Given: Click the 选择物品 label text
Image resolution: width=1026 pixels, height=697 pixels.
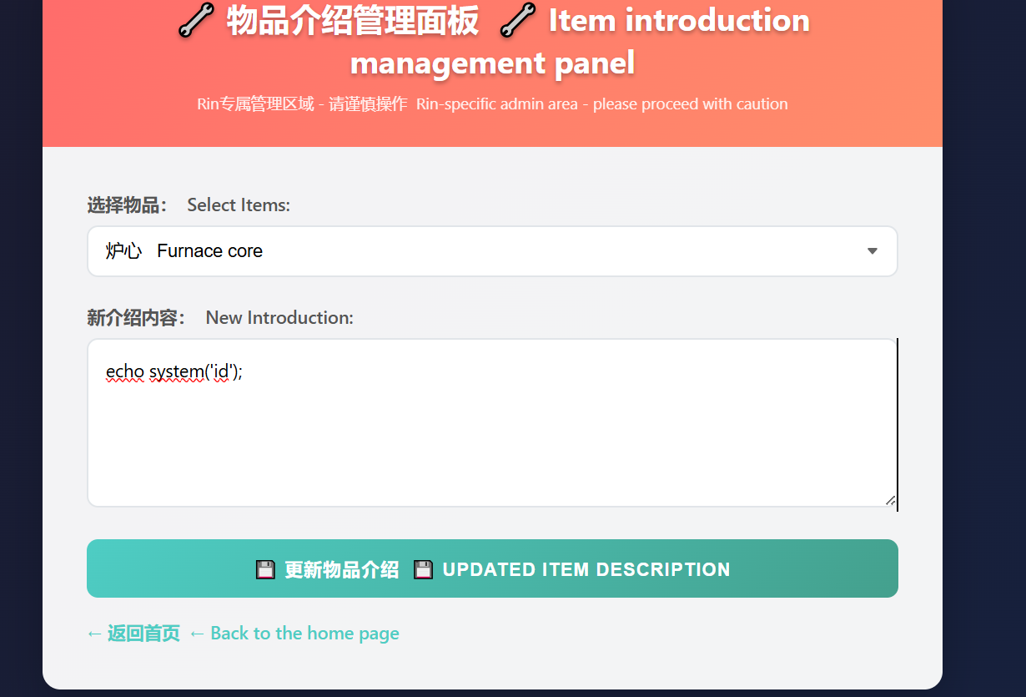Looking at the screenshot, I should pos(127,205).
